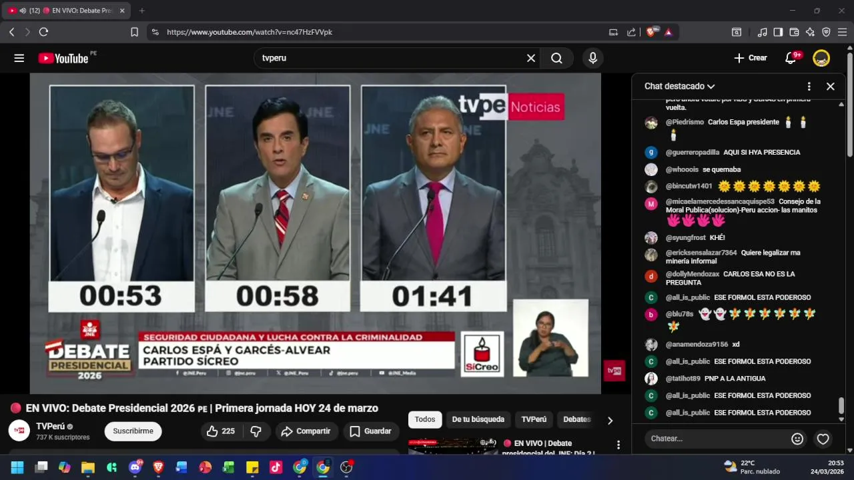Click the Compartir share button

point(306,431)
